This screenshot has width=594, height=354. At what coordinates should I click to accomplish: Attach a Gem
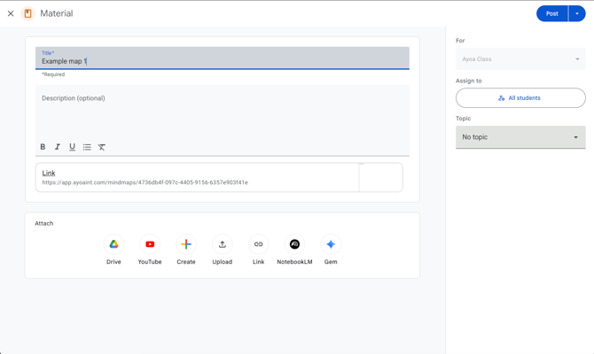pos(331,244)
